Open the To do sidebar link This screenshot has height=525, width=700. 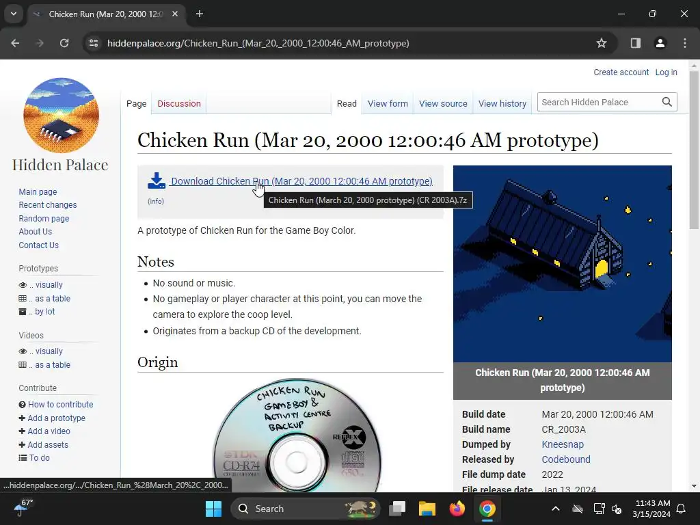coord(39,458)
